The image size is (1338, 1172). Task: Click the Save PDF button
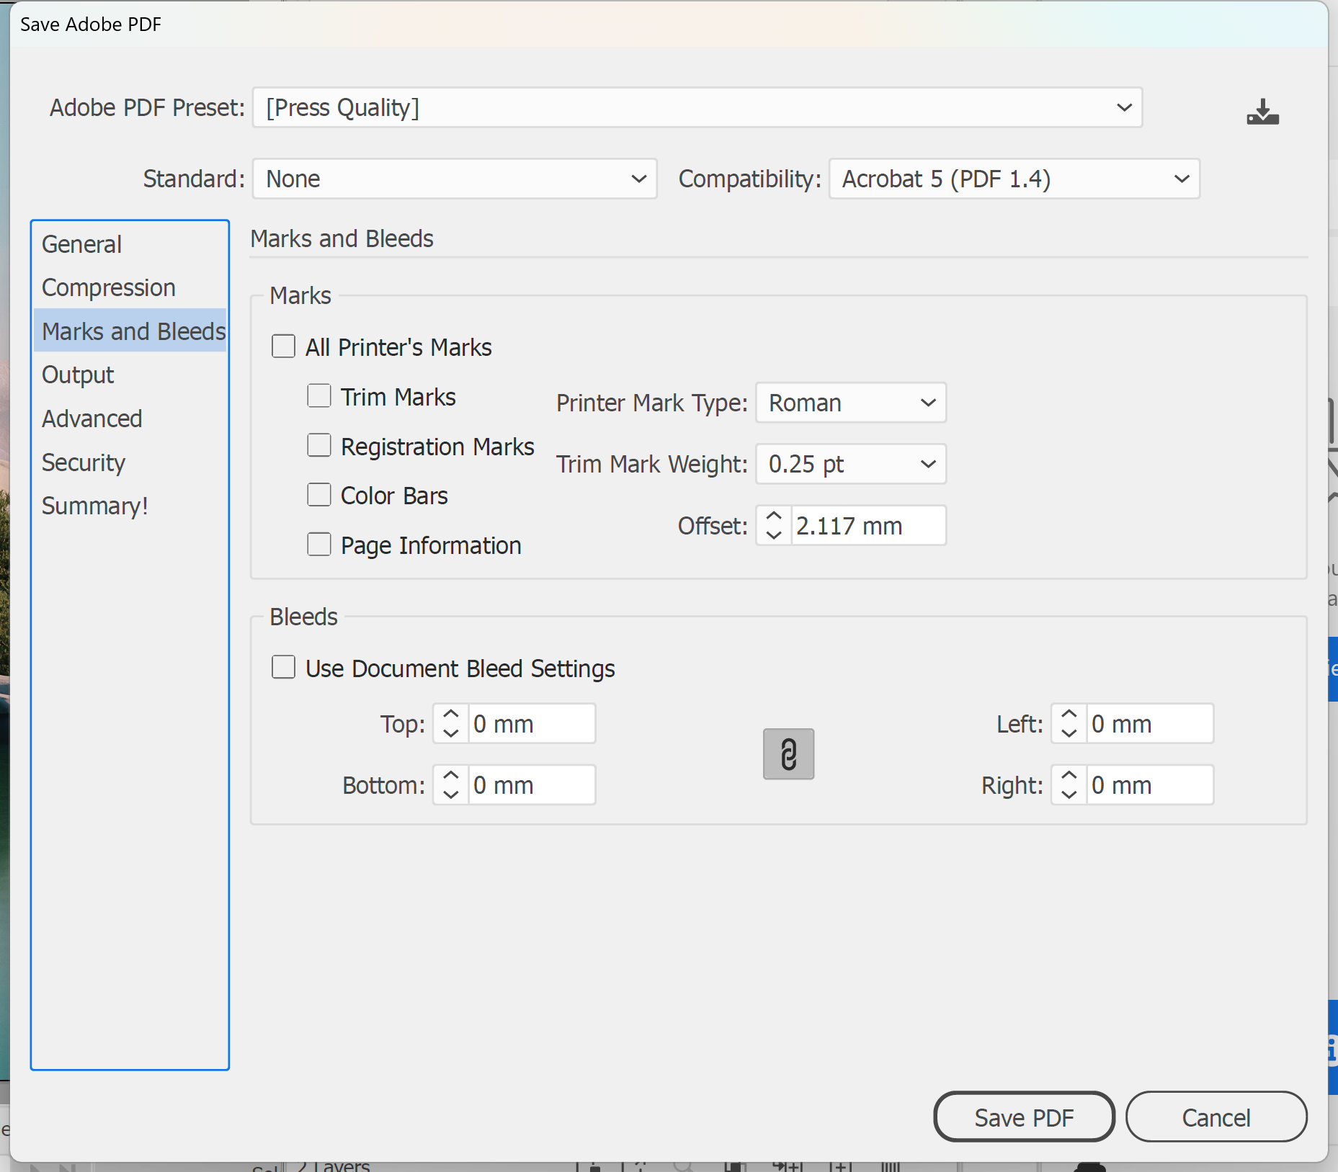point(1024,1117)
